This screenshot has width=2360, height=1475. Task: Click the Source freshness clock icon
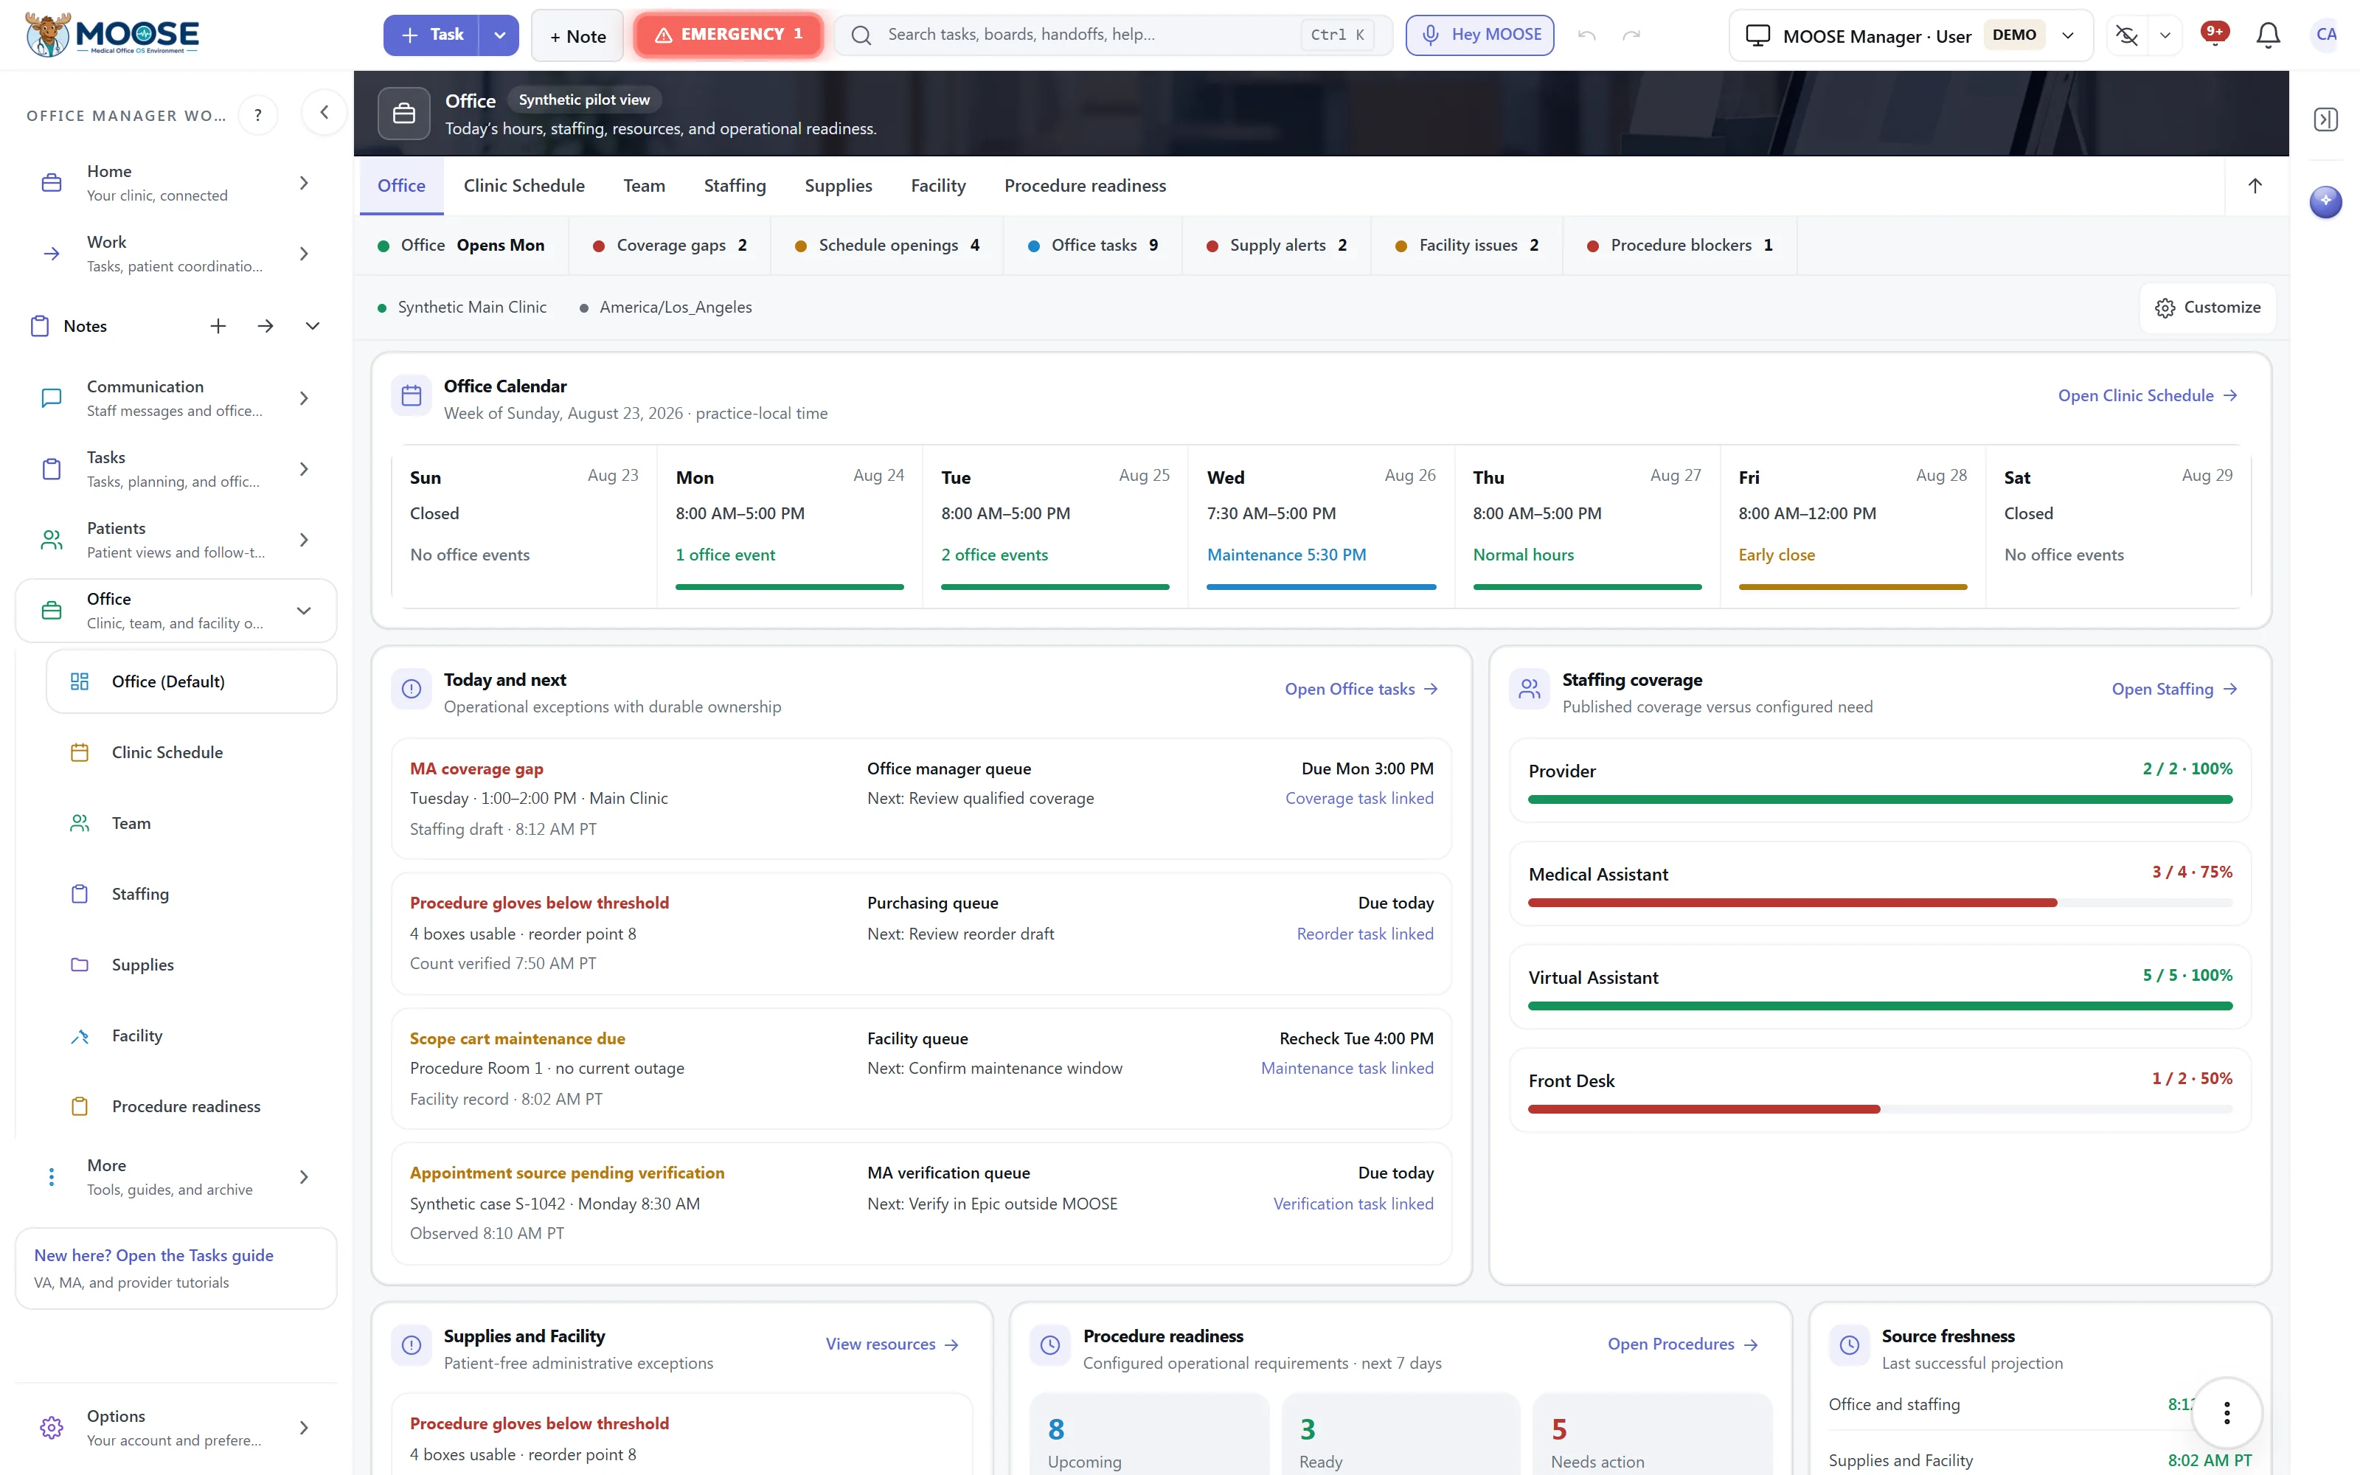click(1849, 1344)
